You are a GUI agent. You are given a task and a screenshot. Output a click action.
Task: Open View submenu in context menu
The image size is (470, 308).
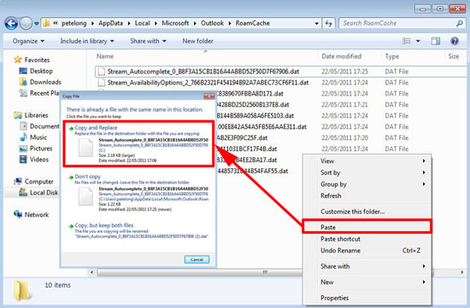pyautogui.click(x=367, y=161)
